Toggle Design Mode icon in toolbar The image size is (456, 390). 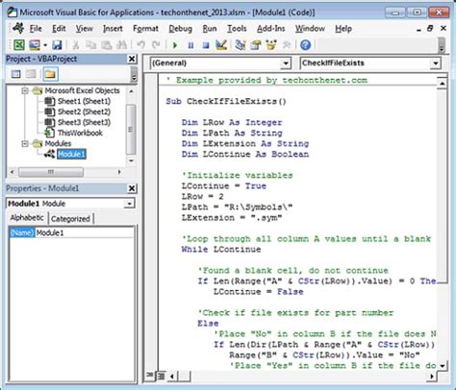221,45
